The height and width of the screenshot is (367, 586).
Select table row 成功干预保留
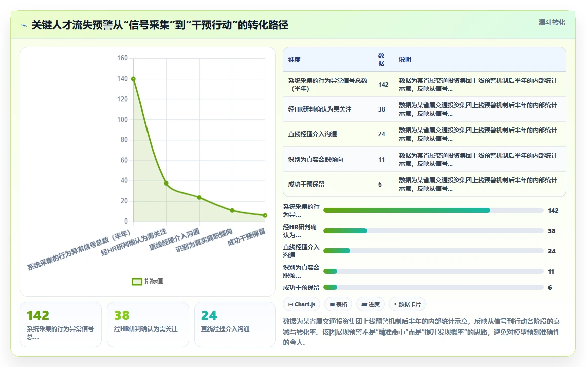[x=425, y=184]
